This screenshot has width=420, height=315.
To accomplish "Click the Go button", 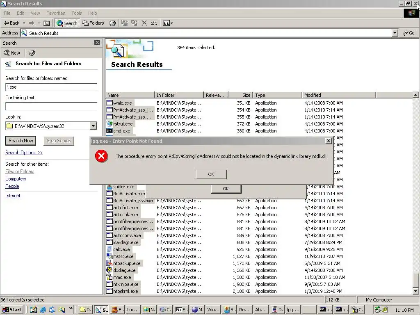I will [409, 33].
